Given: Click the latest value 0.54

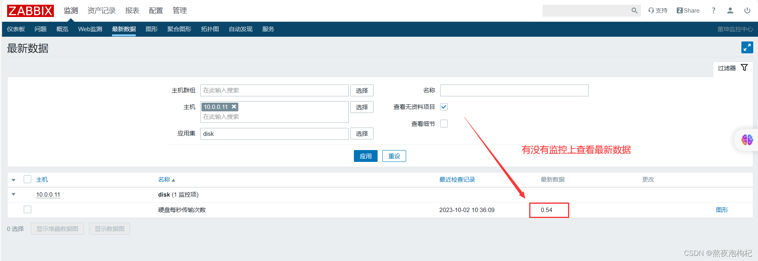Looking at the screenshot, I should 547,210.
